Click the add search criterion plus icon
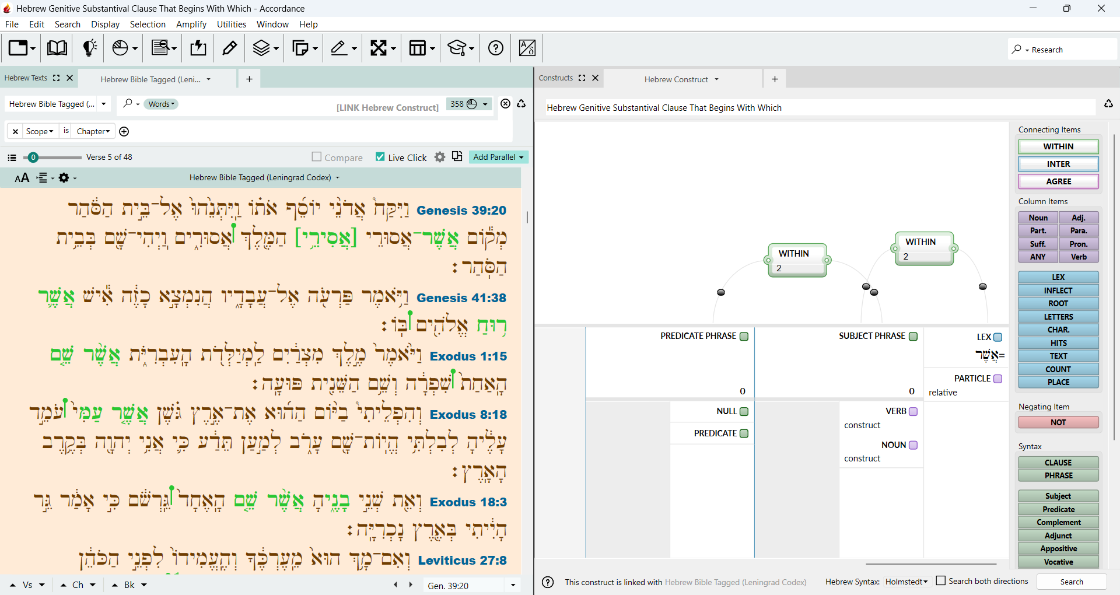This screenshot has width=1120, height=595. (124, 131)
